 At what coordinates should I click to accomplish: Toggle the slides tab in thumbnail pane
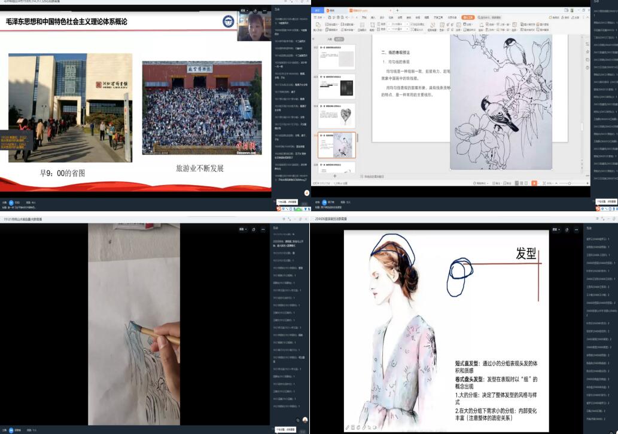point(339,39)
